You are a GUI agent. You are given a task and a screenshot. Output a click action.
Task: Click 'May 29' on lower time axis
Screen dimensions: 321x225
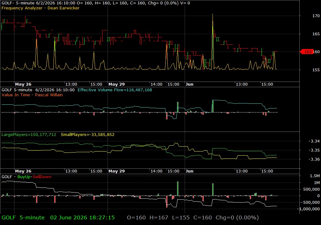coord(117,171)
